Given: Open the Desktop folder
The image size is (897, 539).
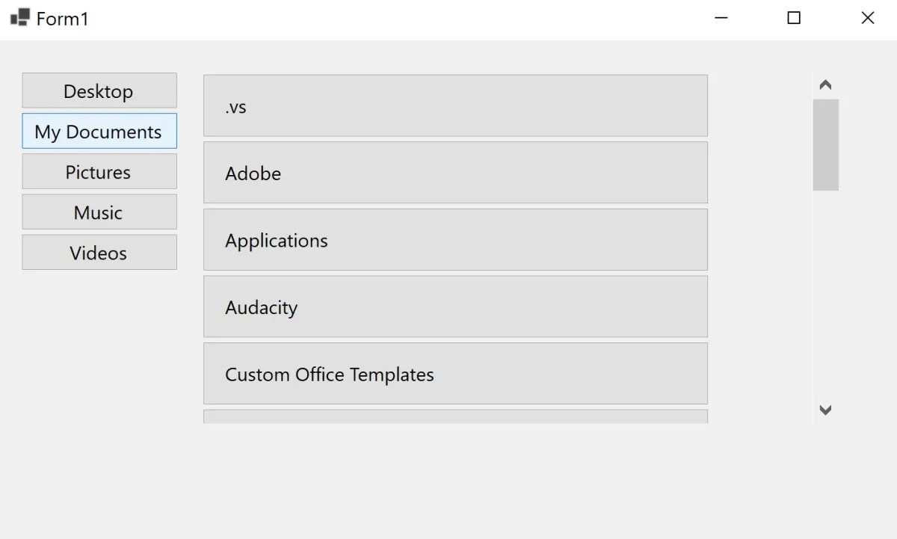Looking at the screenshot, I should pyautogui.click(x=99, y=90).
